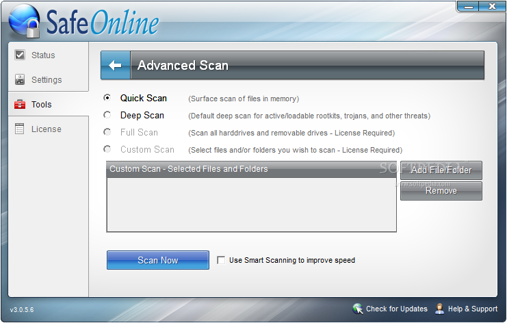Click the Custom Scan list header bar
The image size is (507, 323).
(x=252, y=169)
